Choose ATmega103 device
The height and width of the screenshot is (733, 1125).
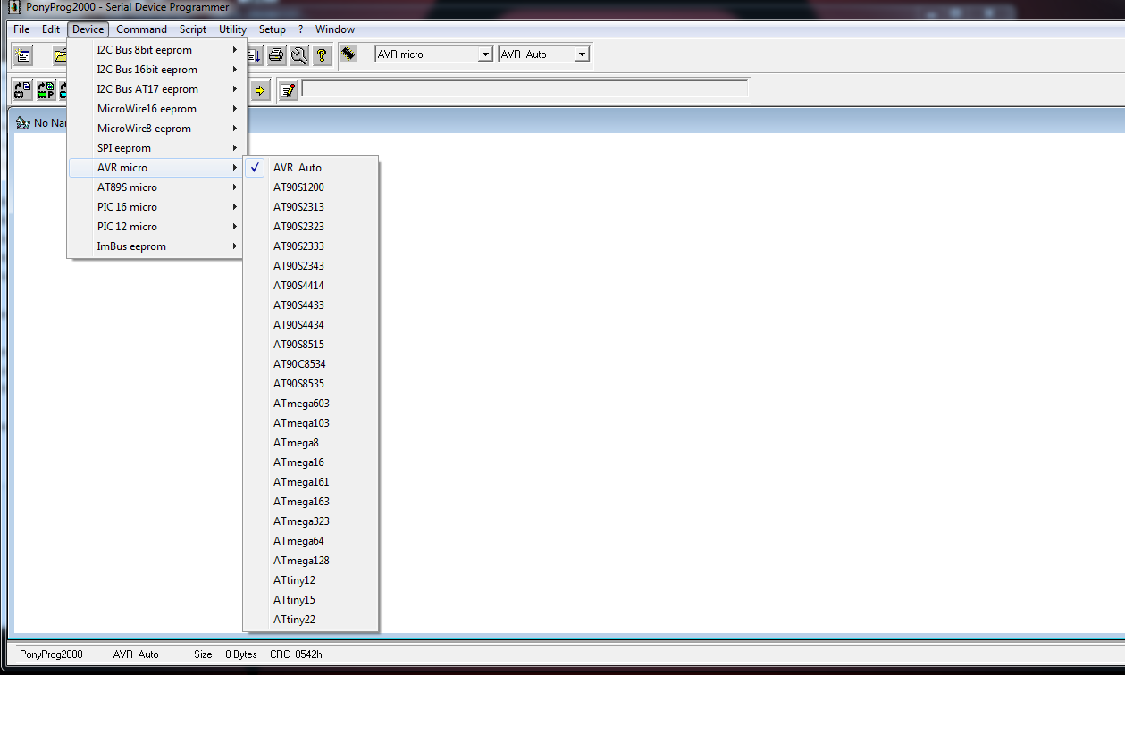click(311, 423)
